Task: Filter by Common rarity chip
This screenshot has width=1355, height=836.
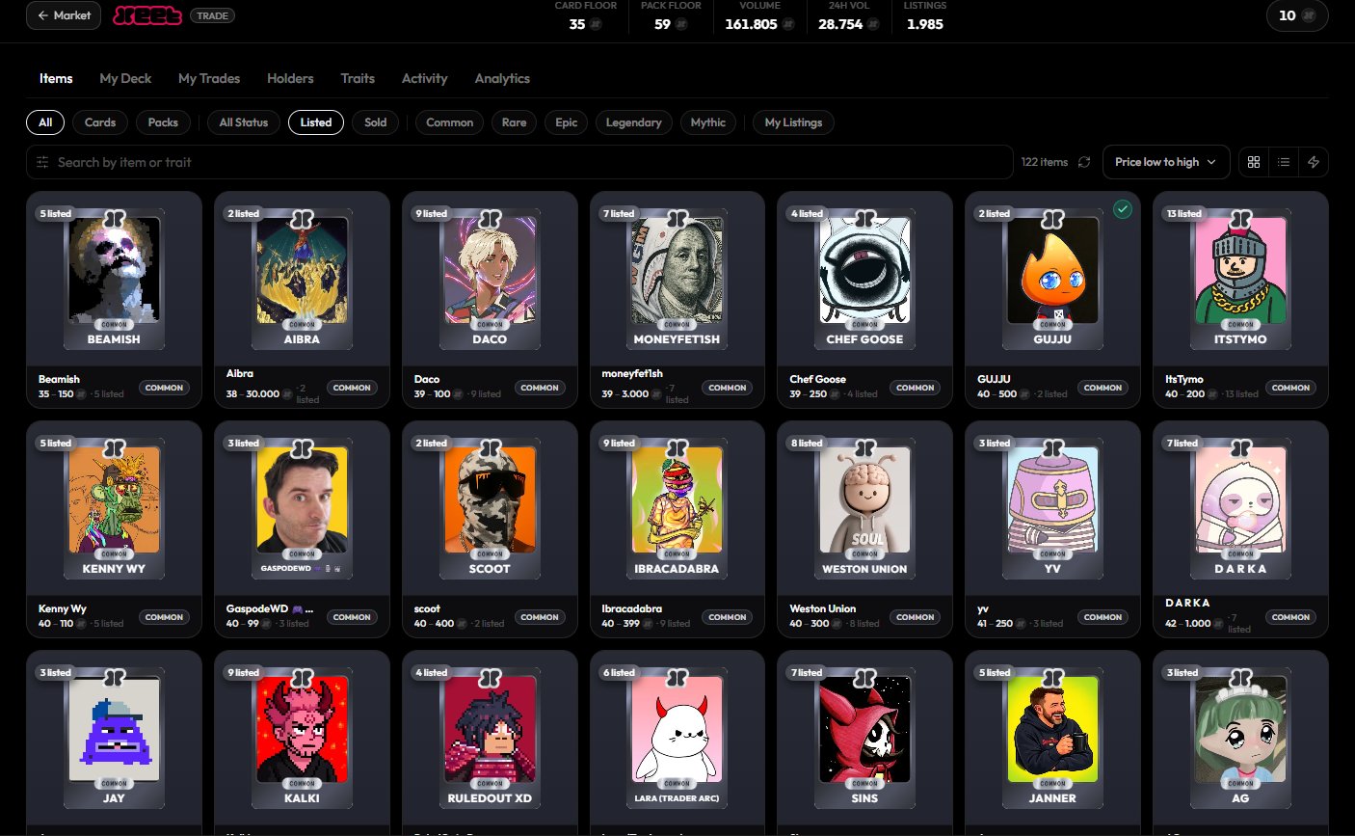Action: 450,122
